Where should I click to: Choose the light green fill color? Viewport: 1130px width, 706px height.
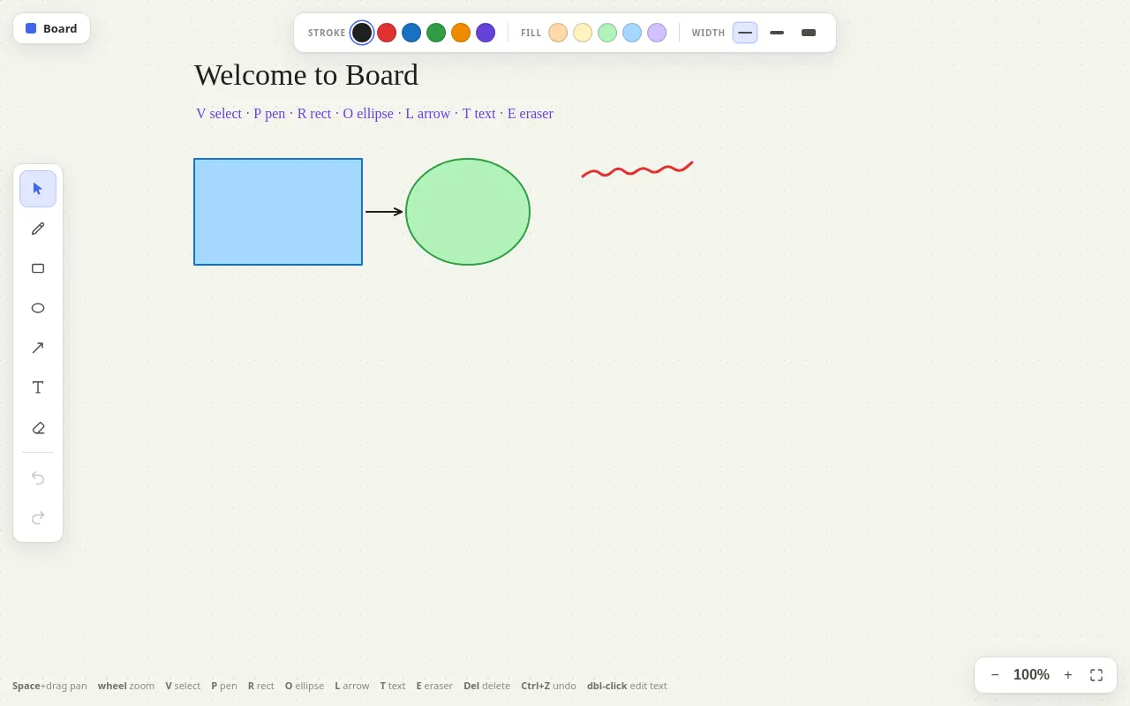coord(607,33)
